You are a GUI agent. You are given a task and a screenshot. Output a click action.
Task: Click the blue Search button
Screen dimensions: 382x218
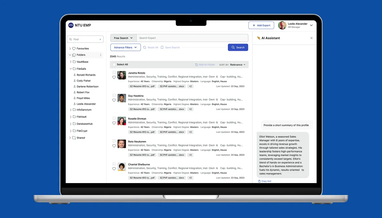tap(238, 47)
